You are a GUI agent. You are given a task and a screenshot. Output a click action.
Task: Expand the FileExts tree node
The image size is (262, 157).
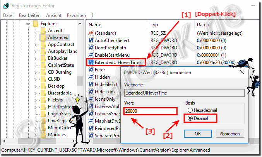tap(35, 100)
